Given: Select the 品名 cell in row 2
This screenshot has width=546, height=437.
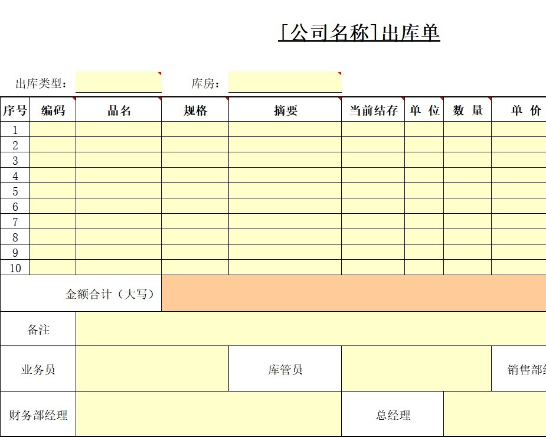Looking at the screenshot, I should click(118, 145).
